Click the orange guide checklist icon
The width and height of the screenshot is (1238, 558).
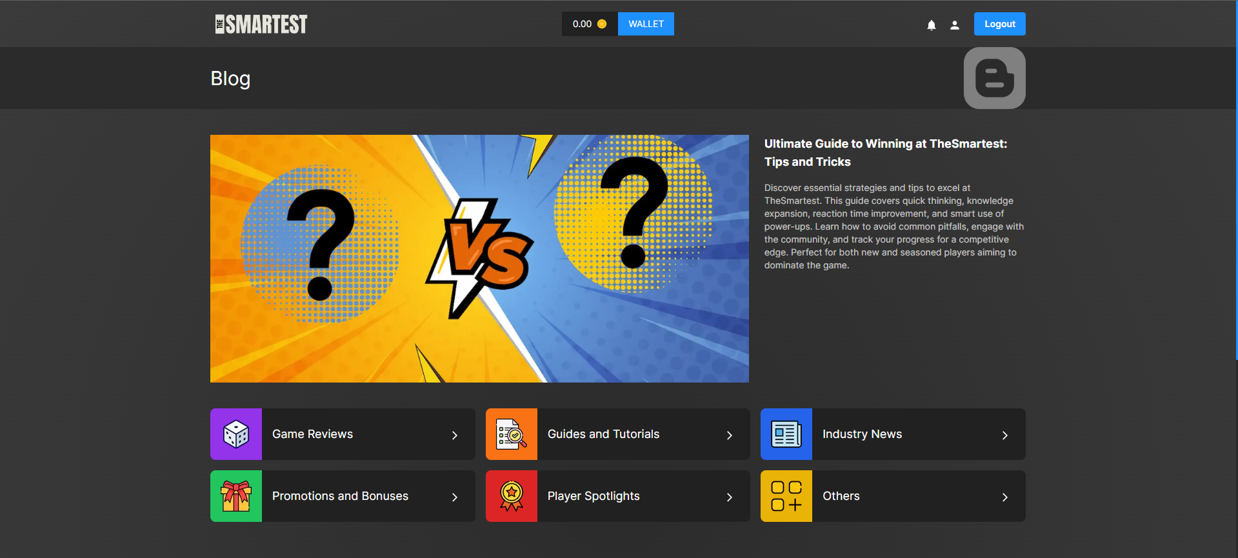(512, 434)
